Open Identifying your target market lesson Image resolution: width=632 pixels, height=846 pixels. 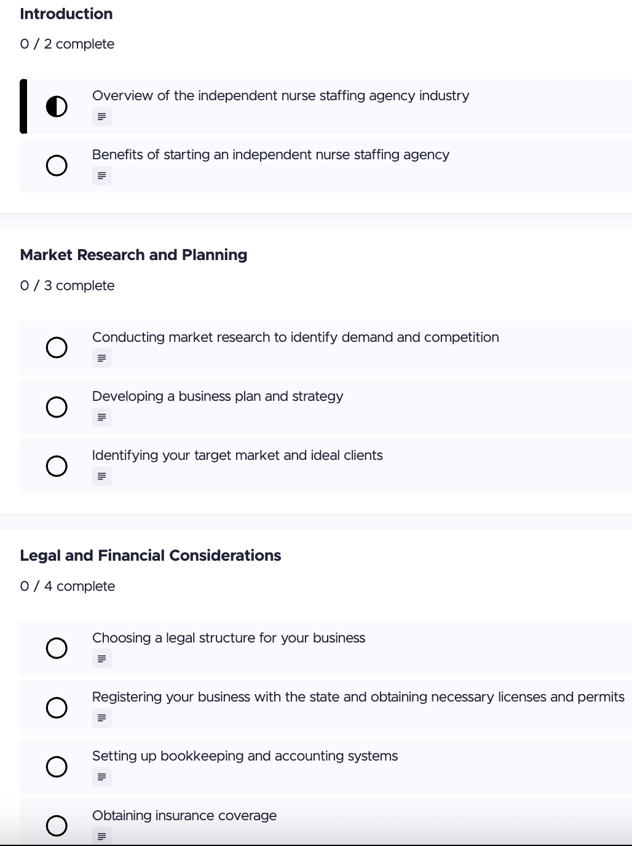click(x=237, y=456)
